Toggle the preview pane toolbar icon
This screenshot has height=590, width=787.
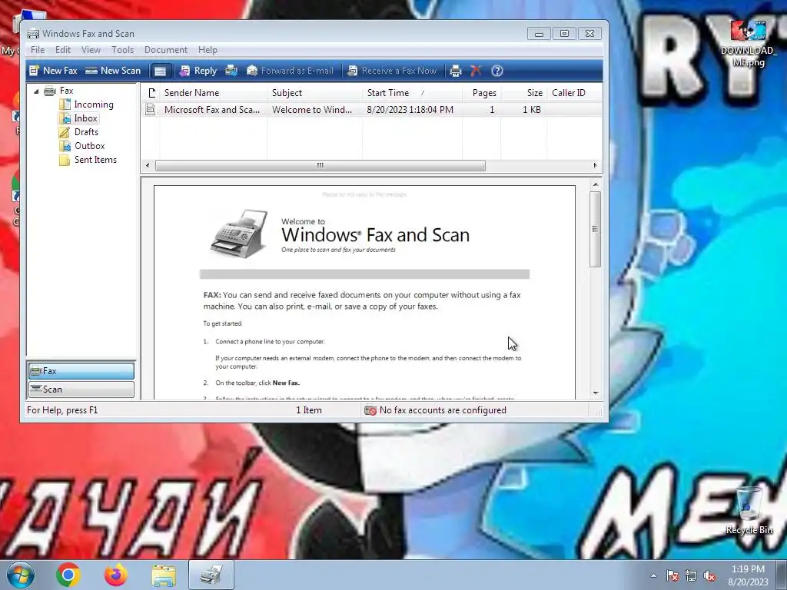click(160, 71)
